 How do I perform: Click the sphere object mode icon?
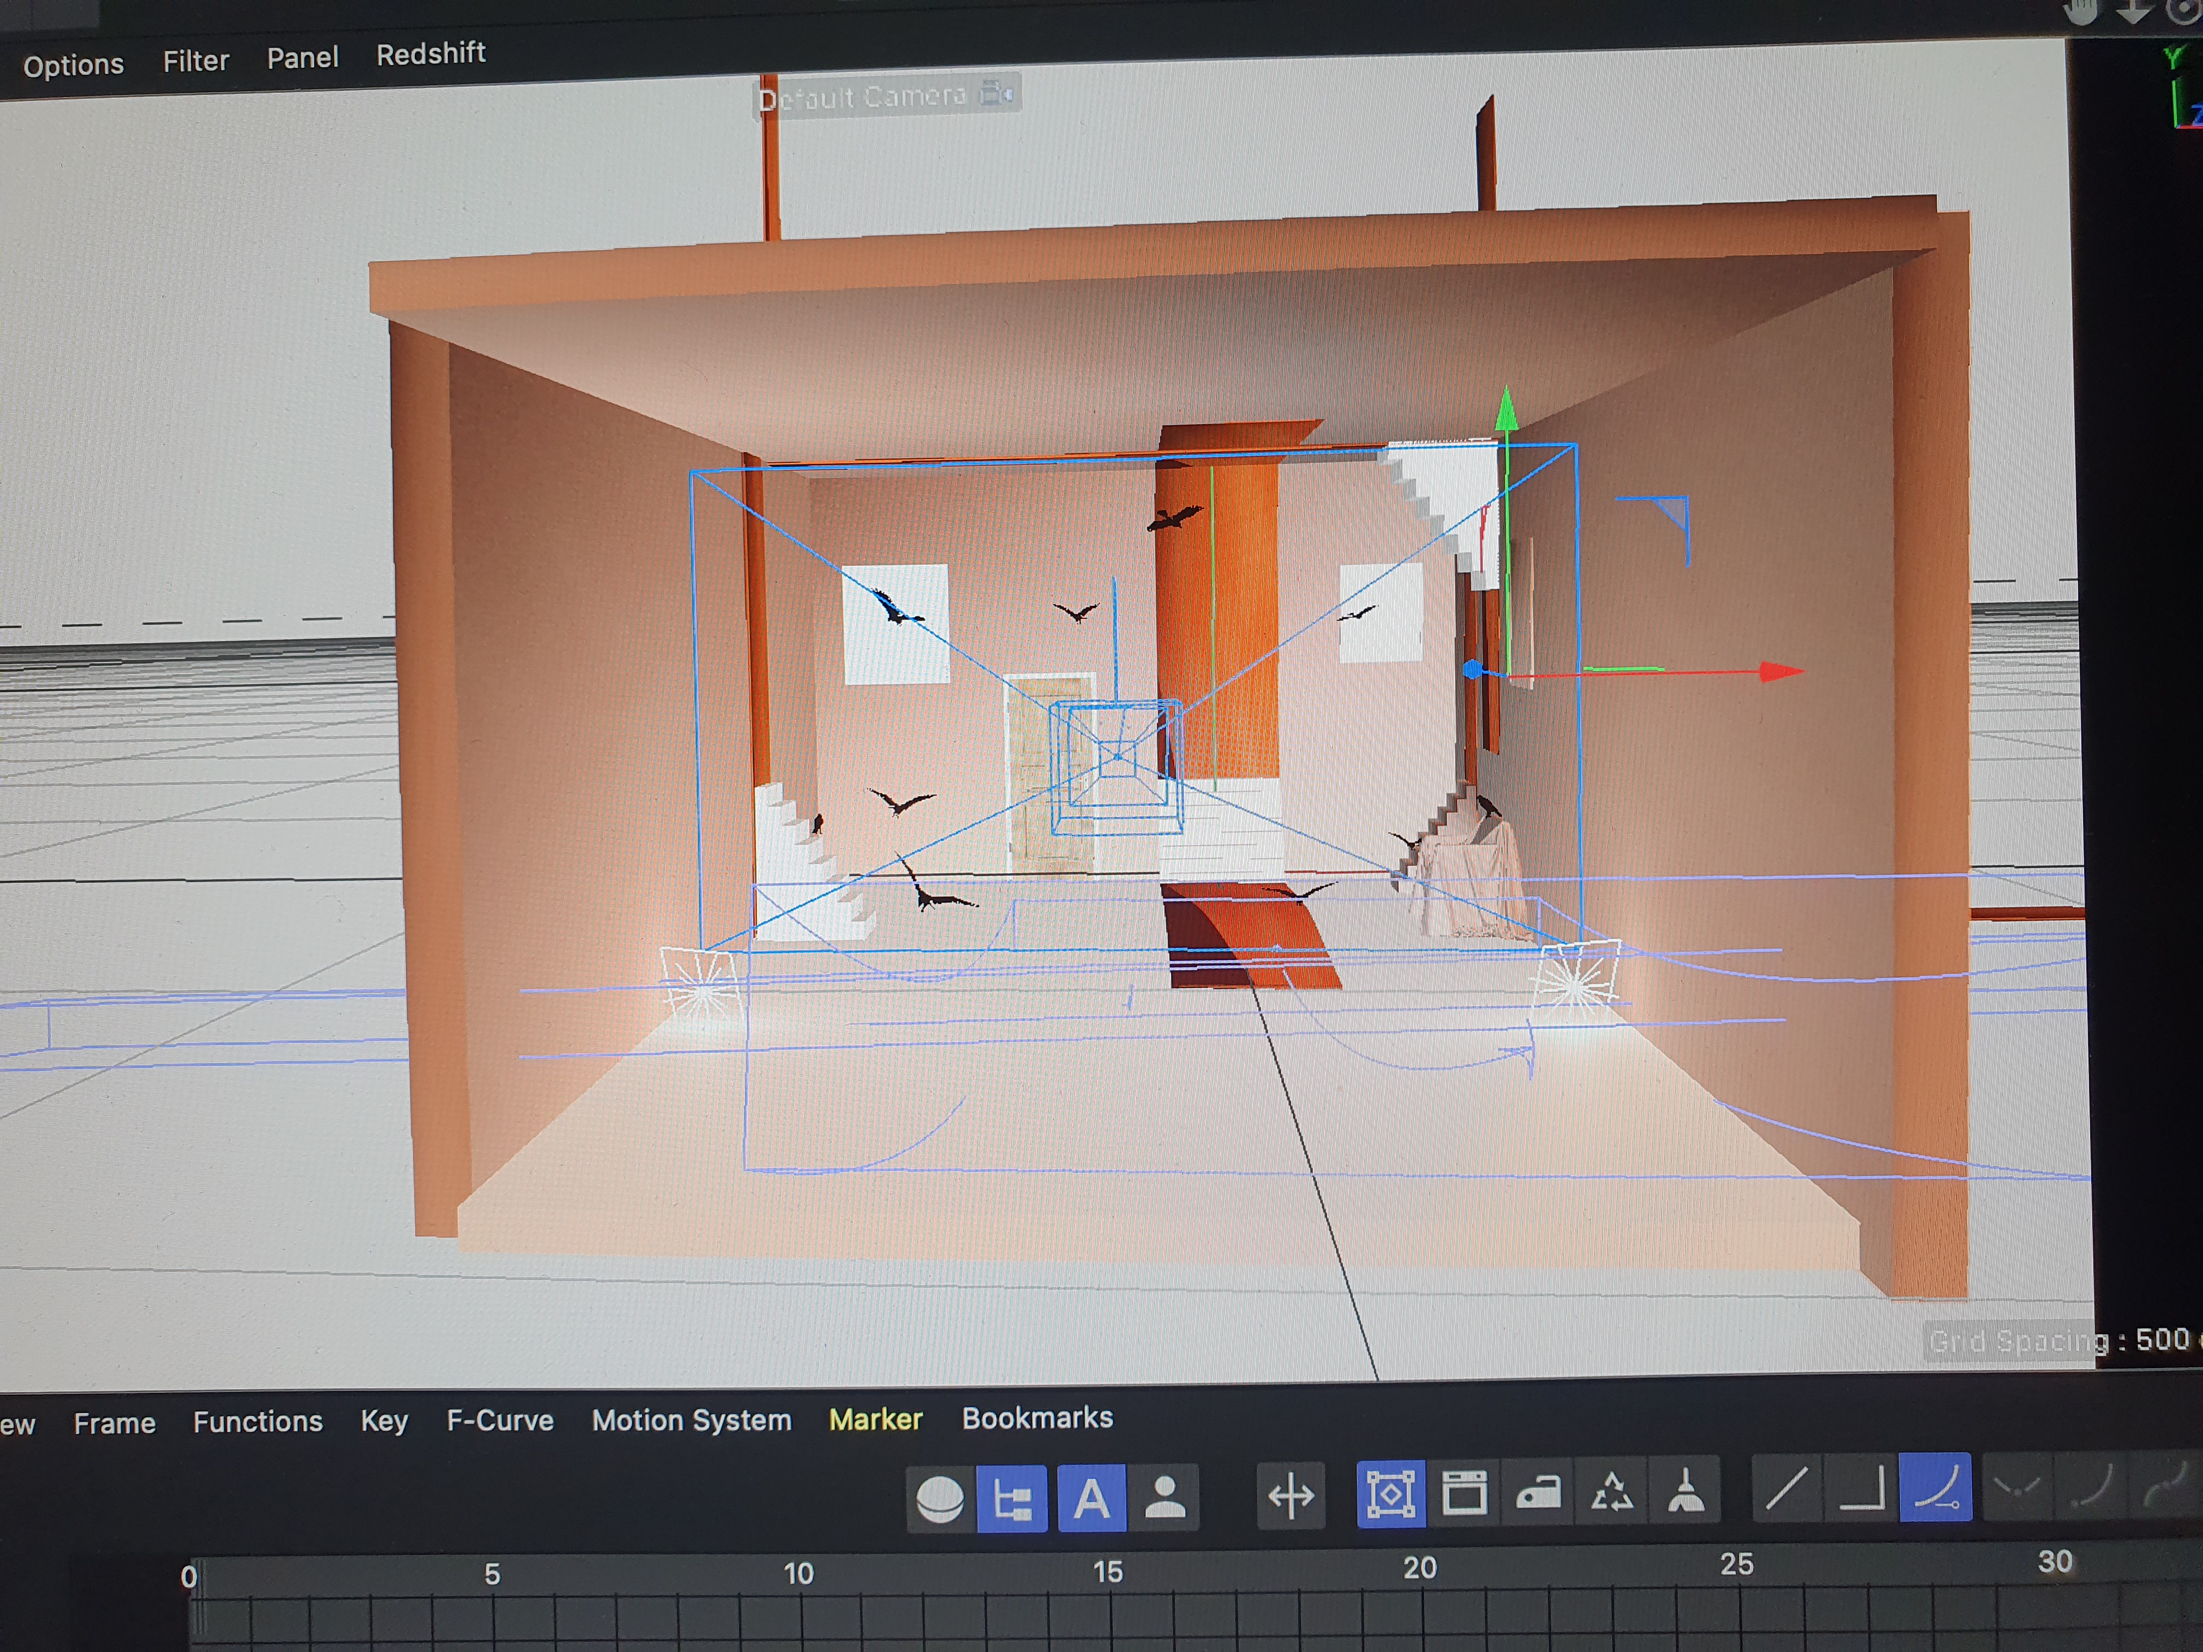coord(939,1498)
